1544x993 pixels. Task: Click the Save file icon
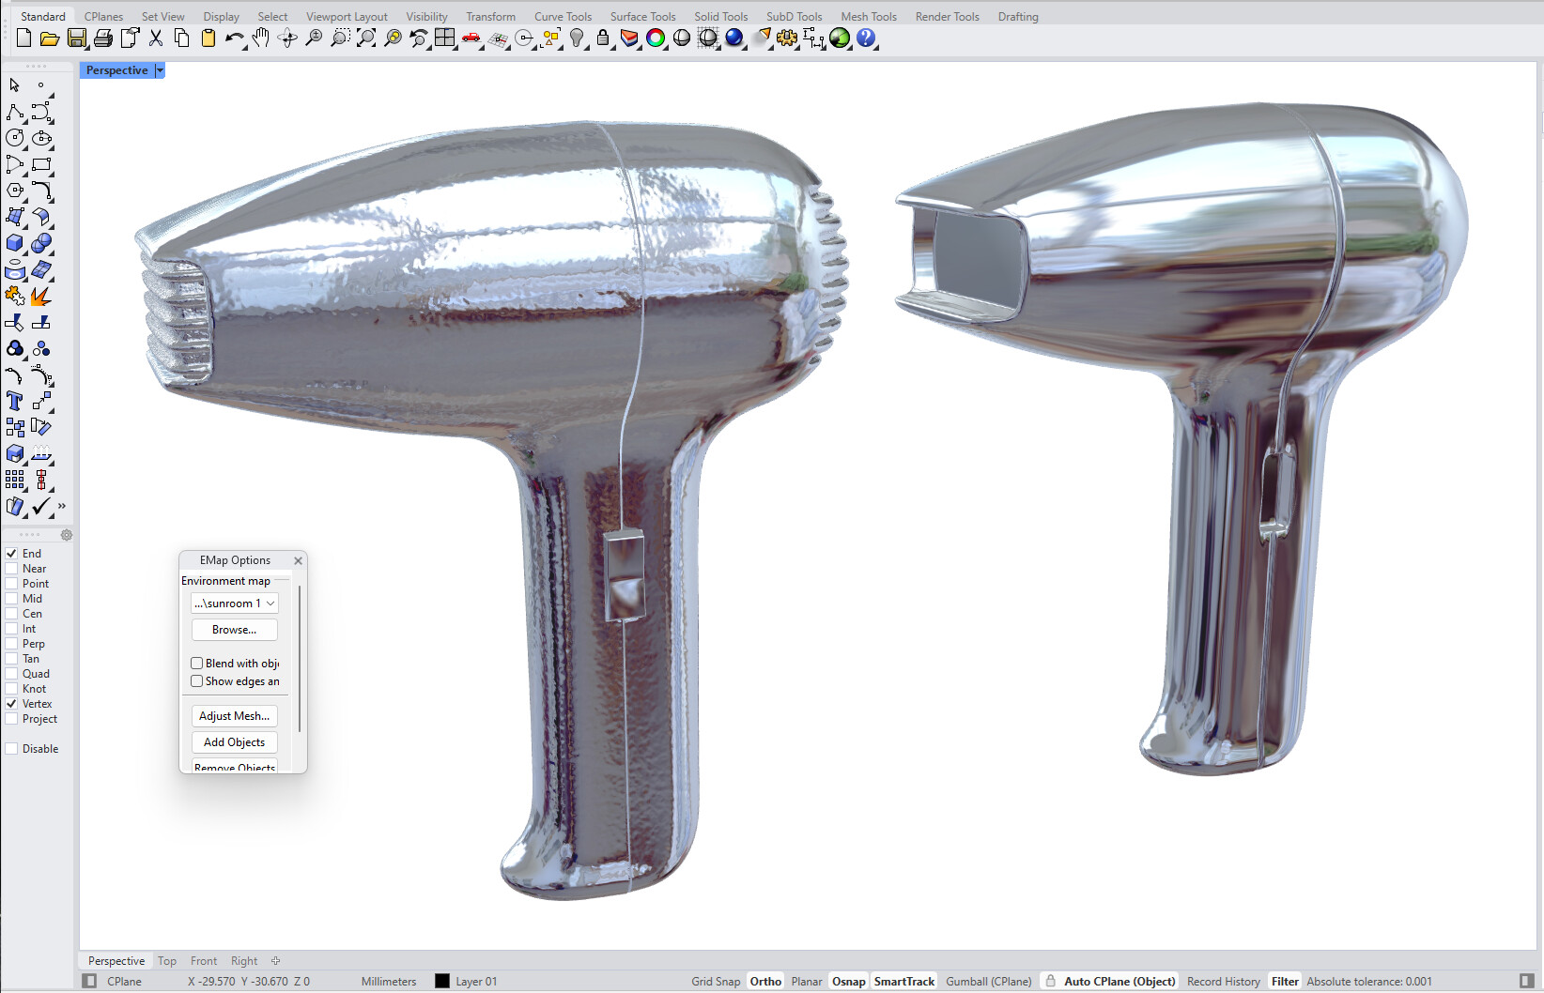[x=77, y=38]
